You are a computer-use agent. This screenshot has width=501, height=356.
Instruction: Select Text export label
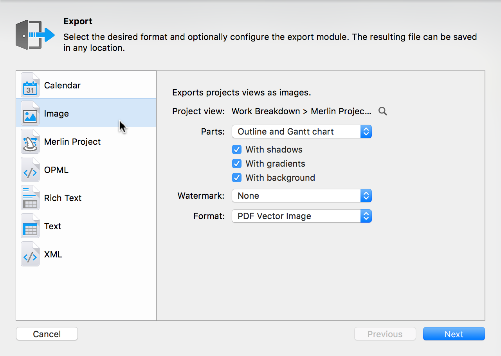point(52,226)
